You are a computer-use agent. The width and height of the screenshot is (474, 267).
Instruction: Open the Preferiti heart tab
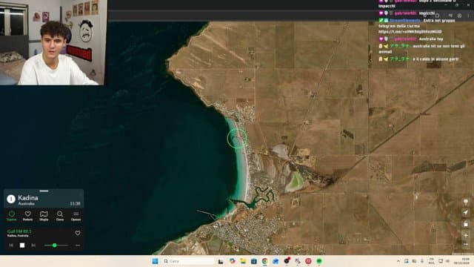coord(28,216)
